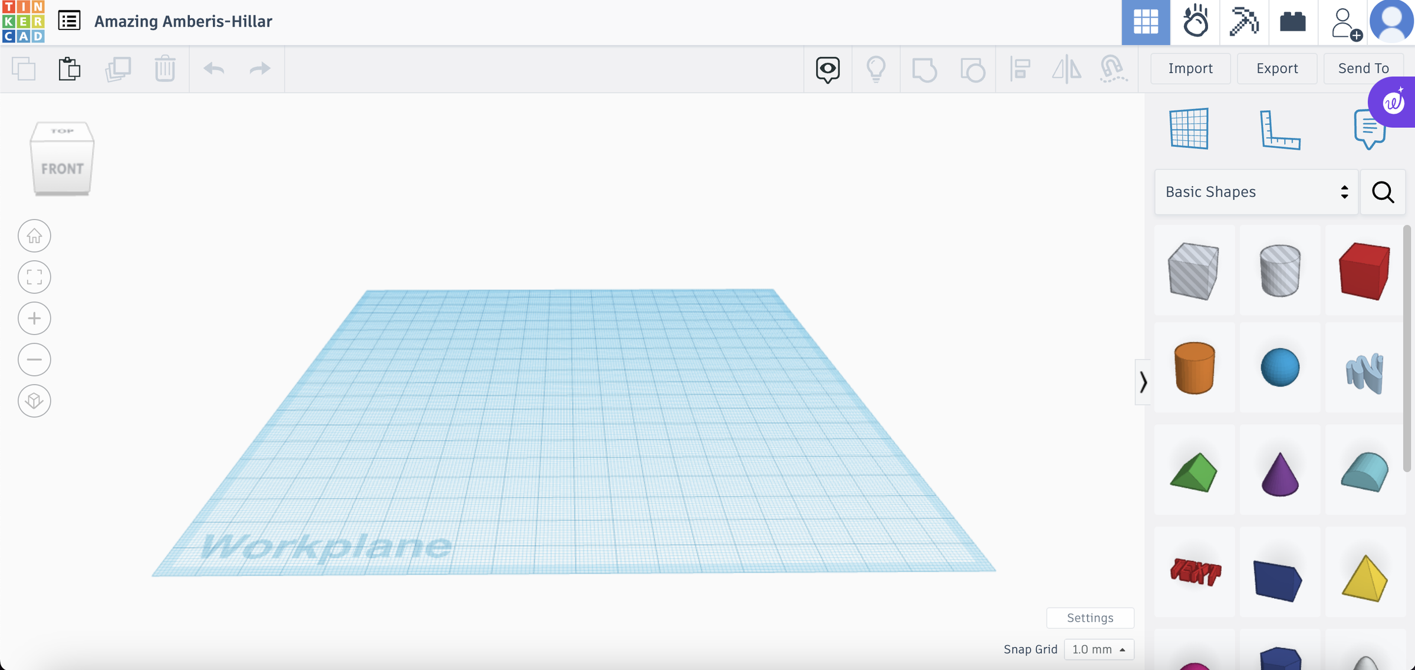The height and width of the screenshot is (670, 1415).
Task: Zoom in using the plus control
Action: pyautogui.click(x=34, y=318)
